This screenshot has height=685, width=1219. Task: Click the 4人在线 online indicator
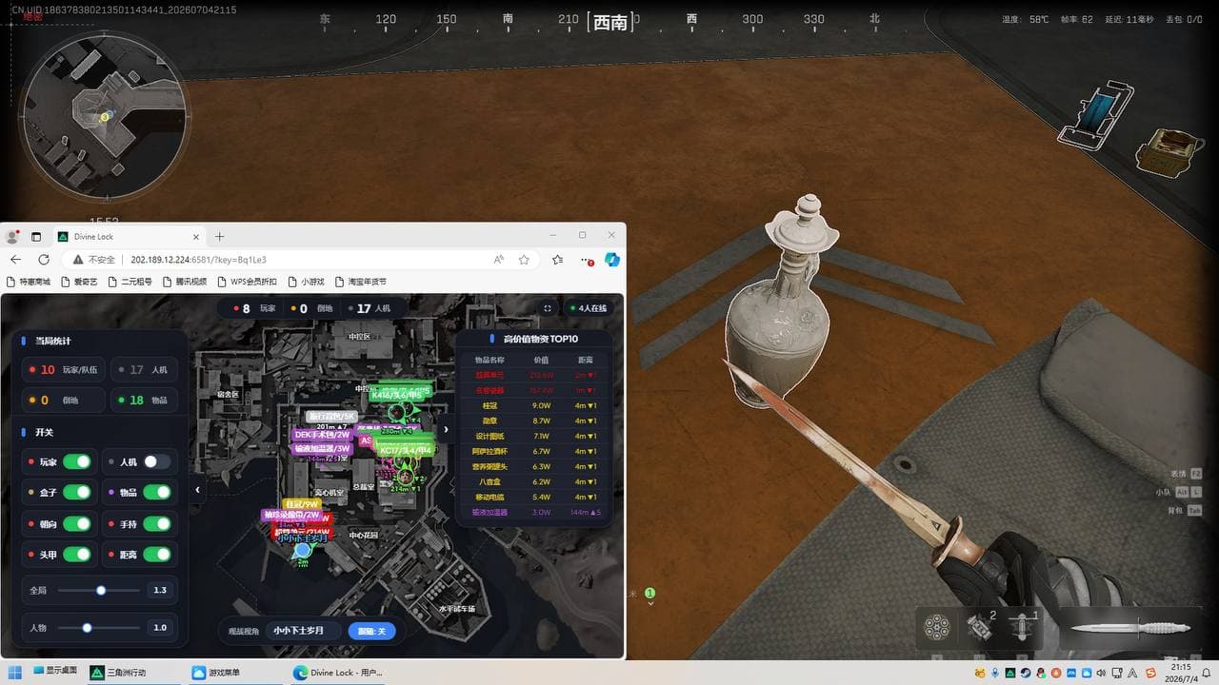pos(588,308)
